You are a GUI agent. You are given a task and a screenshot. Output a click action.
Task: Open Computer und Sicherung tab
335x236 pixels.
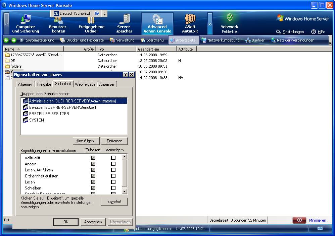tap(26, 24)
